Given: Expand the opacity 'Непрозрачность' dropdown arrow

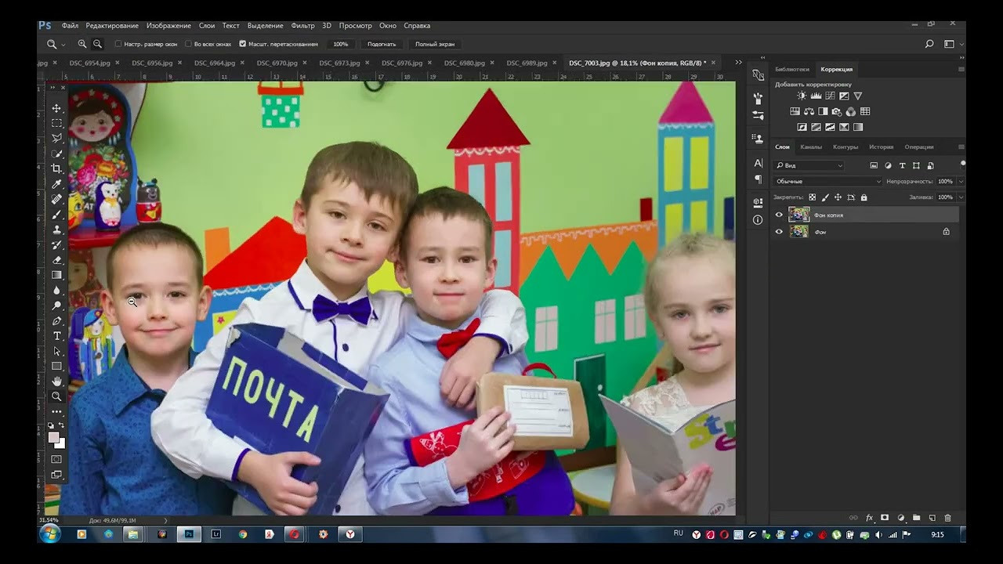Looking at the screenshot, I should pyautogui.click(x=961, y=182).
